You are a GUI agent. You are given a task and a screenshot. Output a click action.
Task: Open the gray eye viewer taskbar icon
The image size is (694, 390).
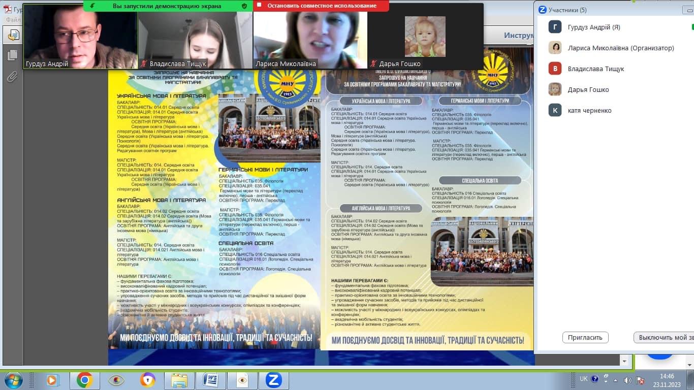pos(116,380)
